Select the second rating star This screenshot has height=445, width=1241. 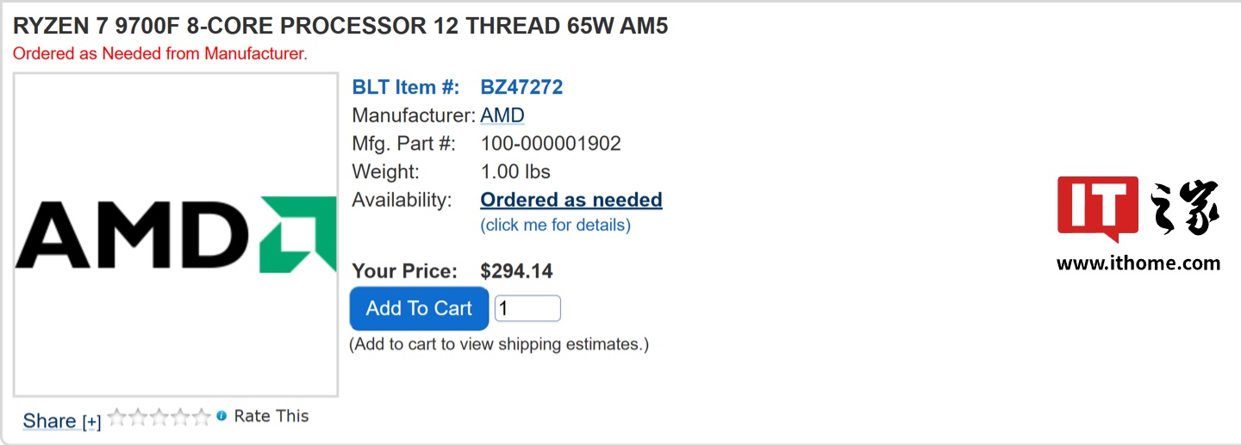pos(138,417)
